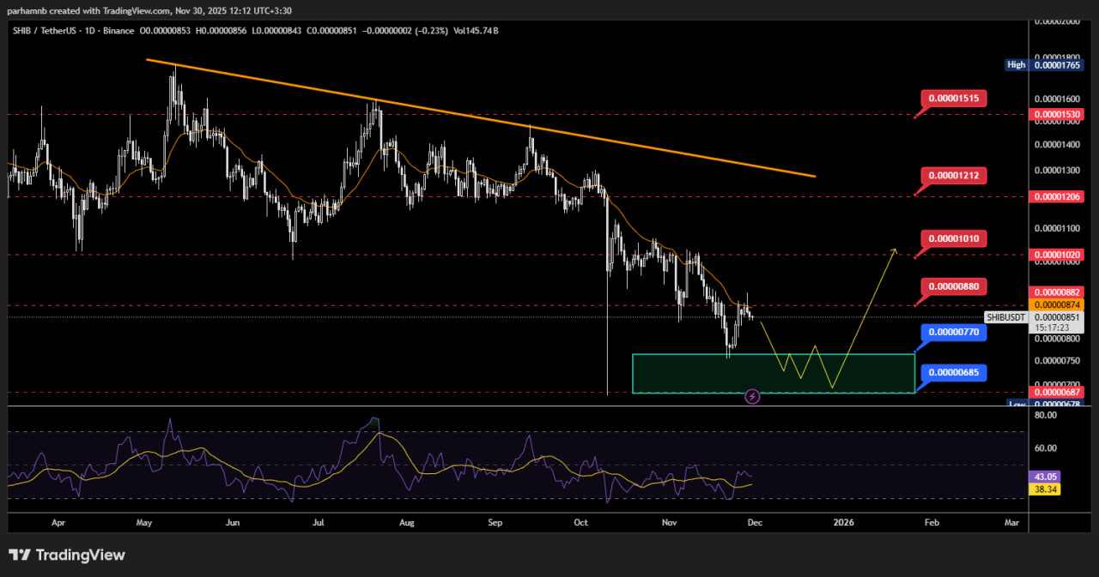Click the yellow RSI average 38.34 label
Screen dimensions: 1099x577
tap(1043, 489)
